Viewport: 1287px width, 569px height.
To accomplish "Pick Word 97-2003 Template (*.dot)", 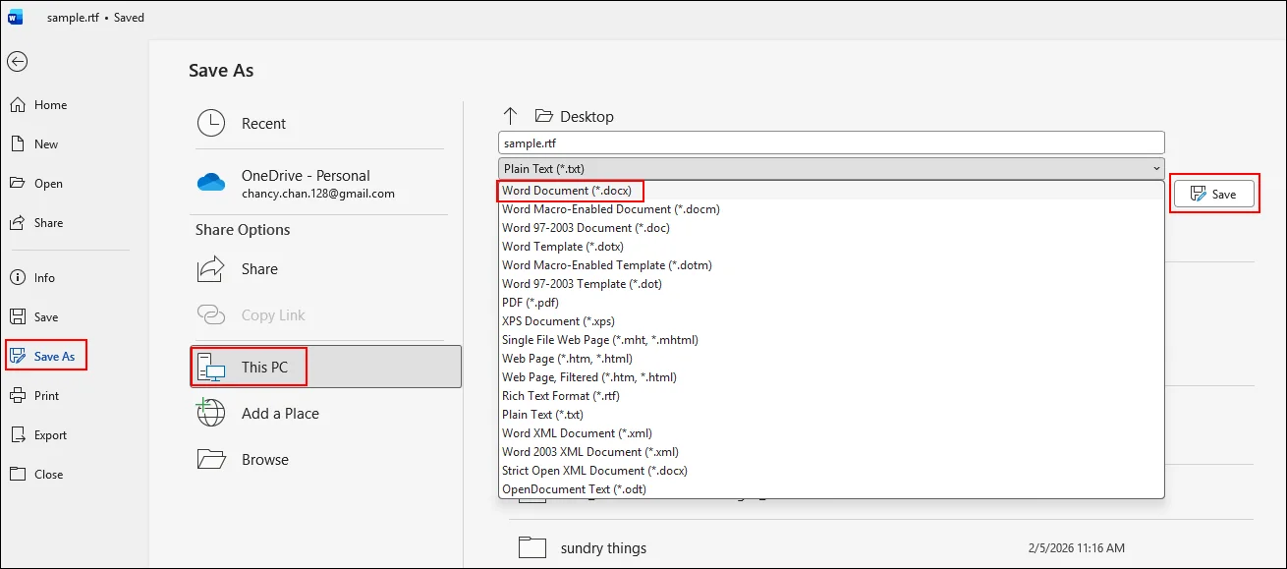I will [x=831, y=284].
